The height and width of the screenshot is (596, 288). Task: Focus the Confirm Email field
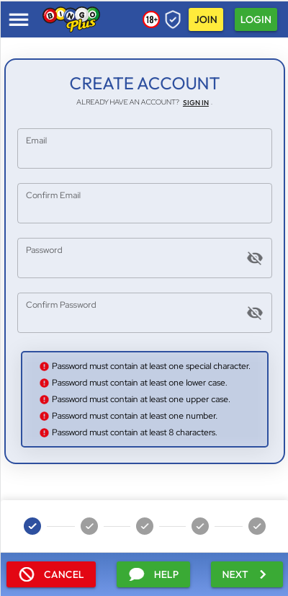point(145,203)
